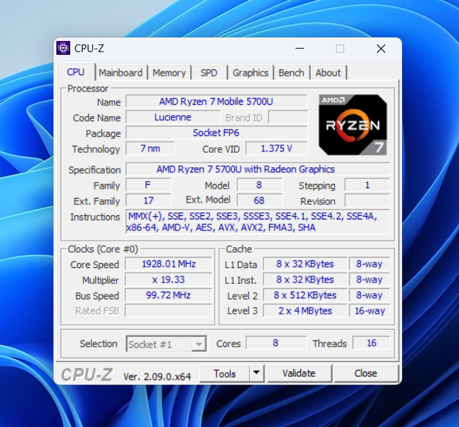
Task: Click the empty Brand ID field
Action: pos(288,117)
